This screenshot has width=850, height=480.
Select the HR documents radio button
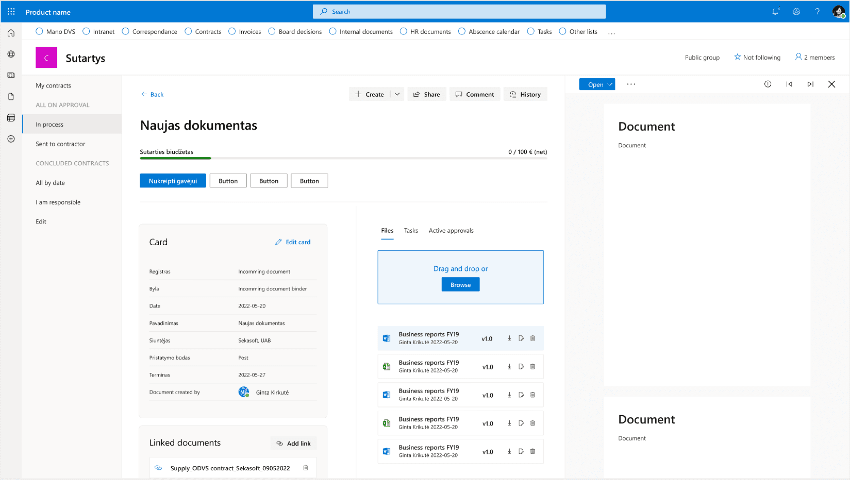[403, 32]
